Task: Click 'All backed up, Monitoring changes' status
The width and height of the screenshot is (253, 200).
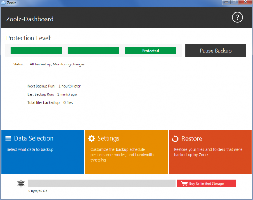Action: (57, 64)
